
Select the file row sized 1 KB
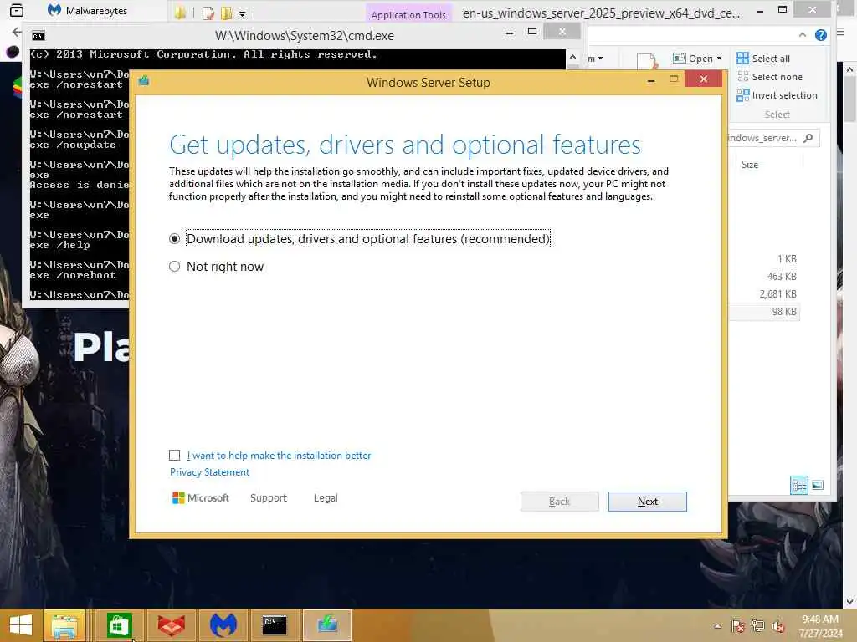click(764, 259)
